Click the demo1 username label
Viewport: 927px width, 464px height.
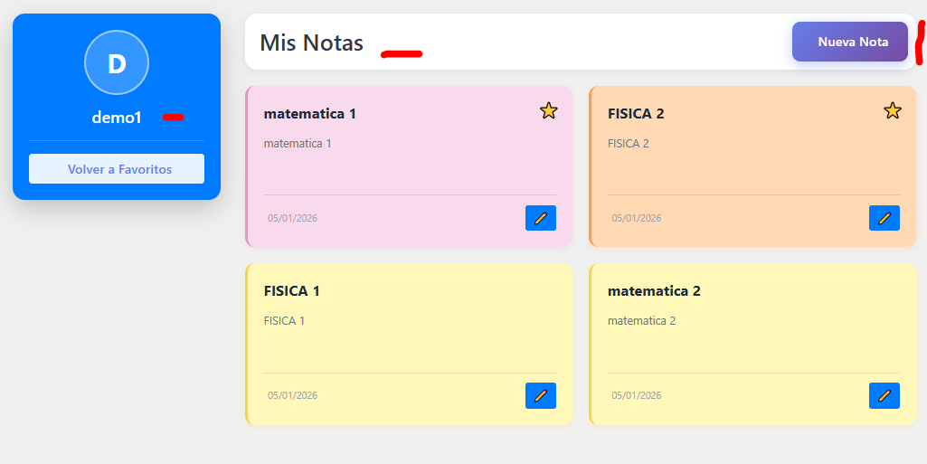point(117,118)
